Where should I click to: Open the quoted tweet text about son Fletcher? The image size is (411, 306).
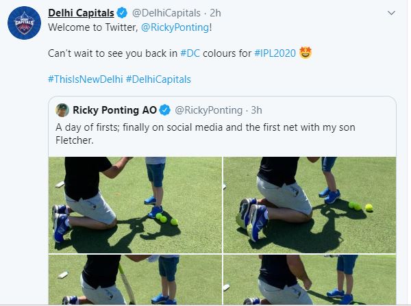pos(206,133)
